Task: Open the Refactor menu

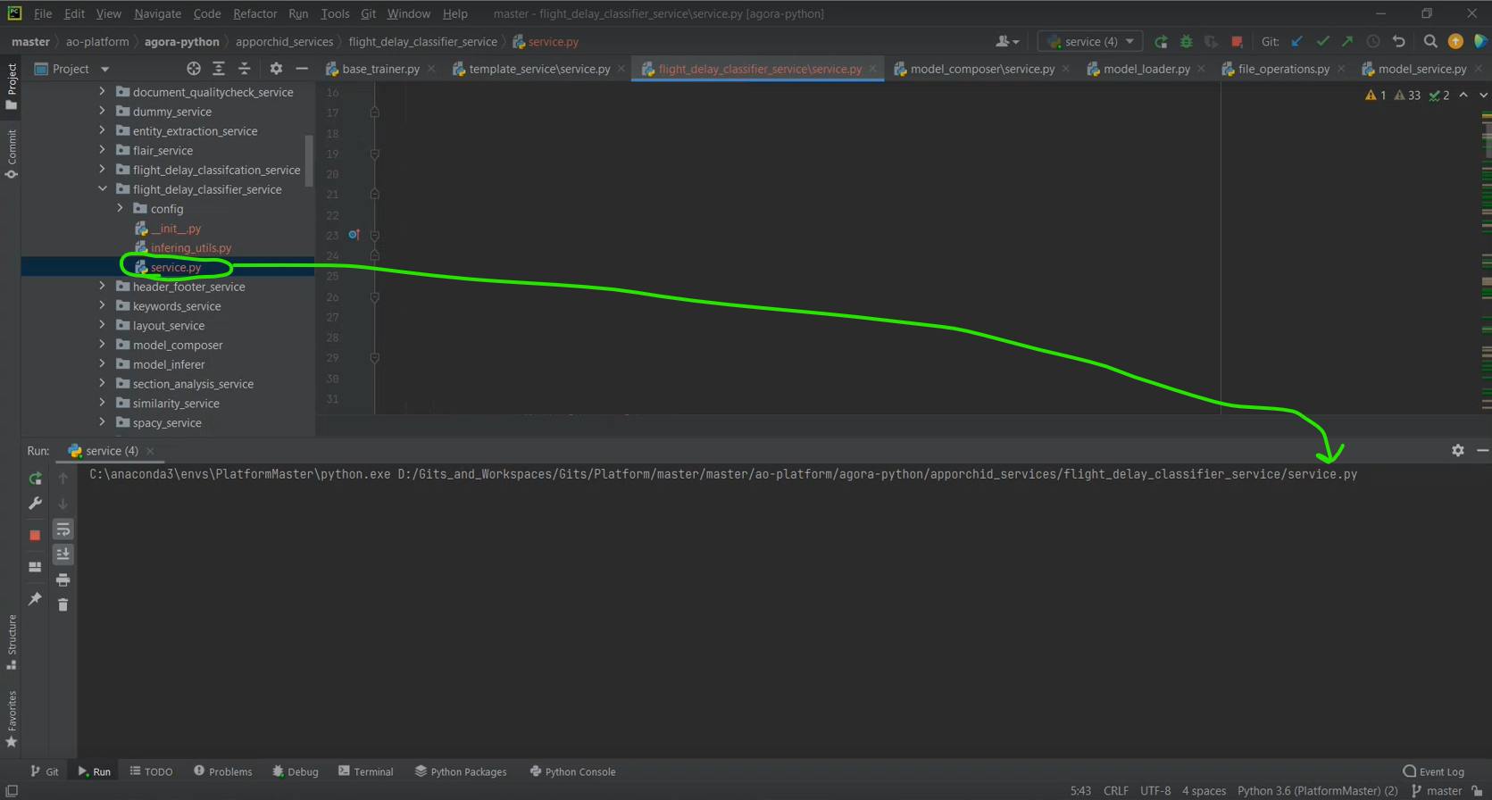Action: coord(254,13)
